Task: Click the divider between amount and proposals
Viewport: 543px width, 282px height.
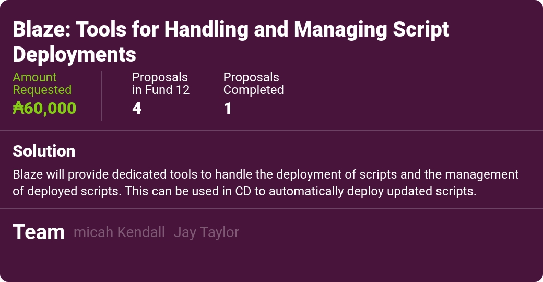Action: click(102, 96)
